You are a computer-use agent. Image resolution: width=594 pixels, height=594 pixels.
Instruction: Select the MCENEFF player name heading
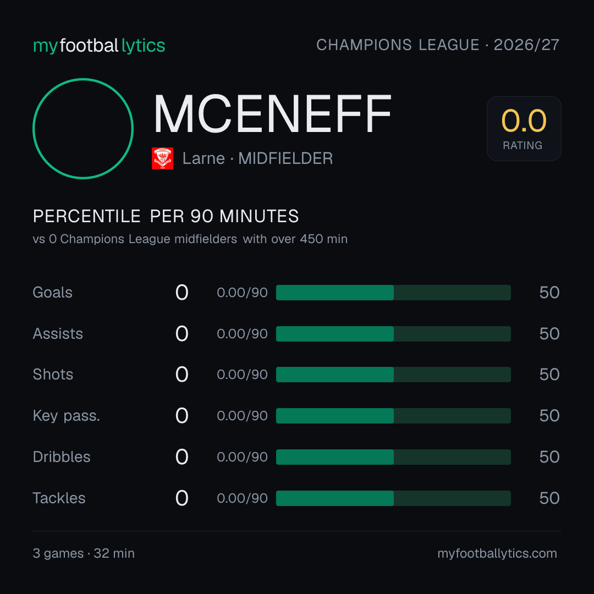pos(272,114)
